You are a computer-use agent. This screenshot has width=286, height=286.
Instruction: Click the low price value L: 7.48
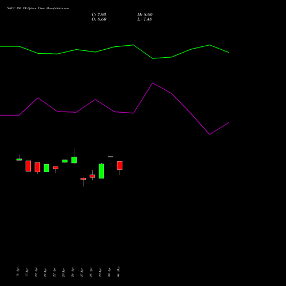pyautogui.click(x=145, y=19)
